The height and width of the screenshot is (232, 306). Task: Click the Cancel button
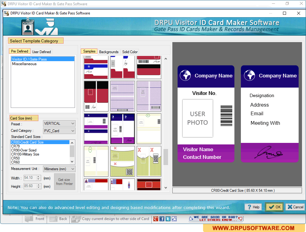pyautogui.click(x=296, y=207)
